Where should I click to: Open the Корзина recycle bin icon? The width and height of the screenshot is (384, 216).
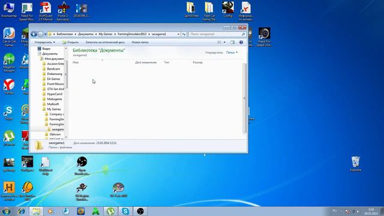pos(356,164)
